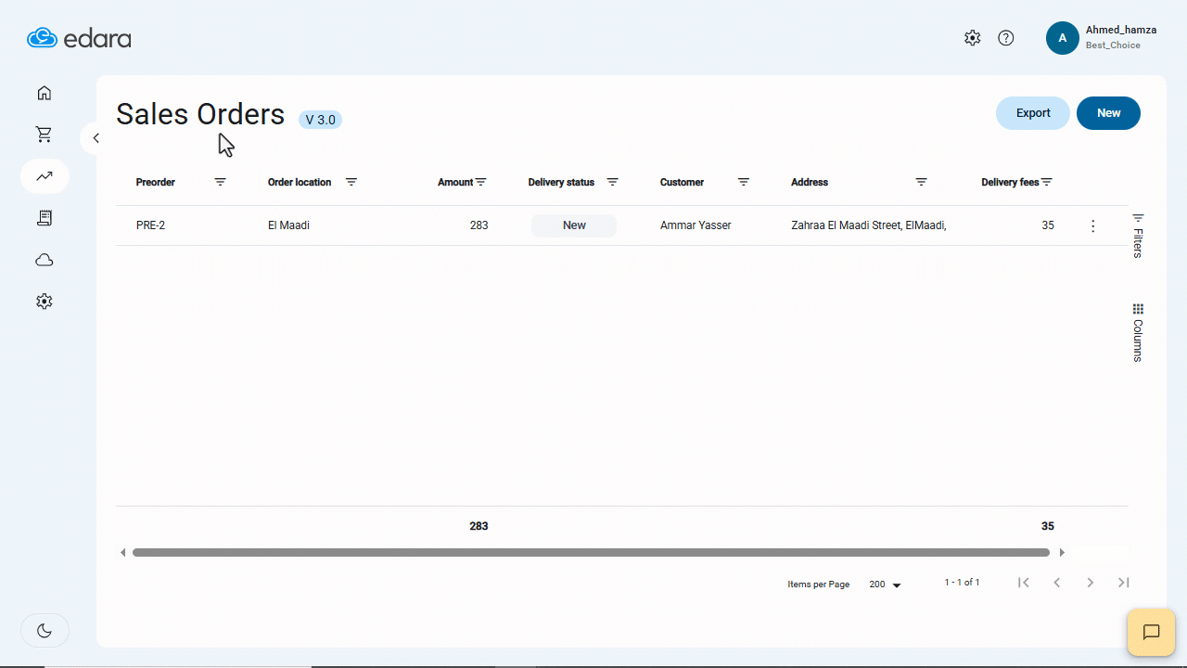Open the sales trend sidebar icon
The image size is (1187, 668).
pyautogui.click(x=45, y=176)
